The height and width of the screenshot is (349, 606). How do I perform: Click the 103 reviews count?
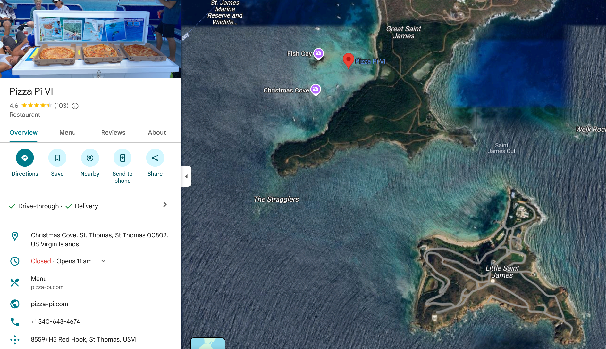pyautogui.click(x=61, y=106)
